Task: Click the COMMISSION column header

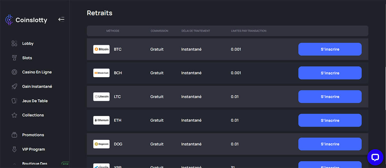Action: pos(160,31)
